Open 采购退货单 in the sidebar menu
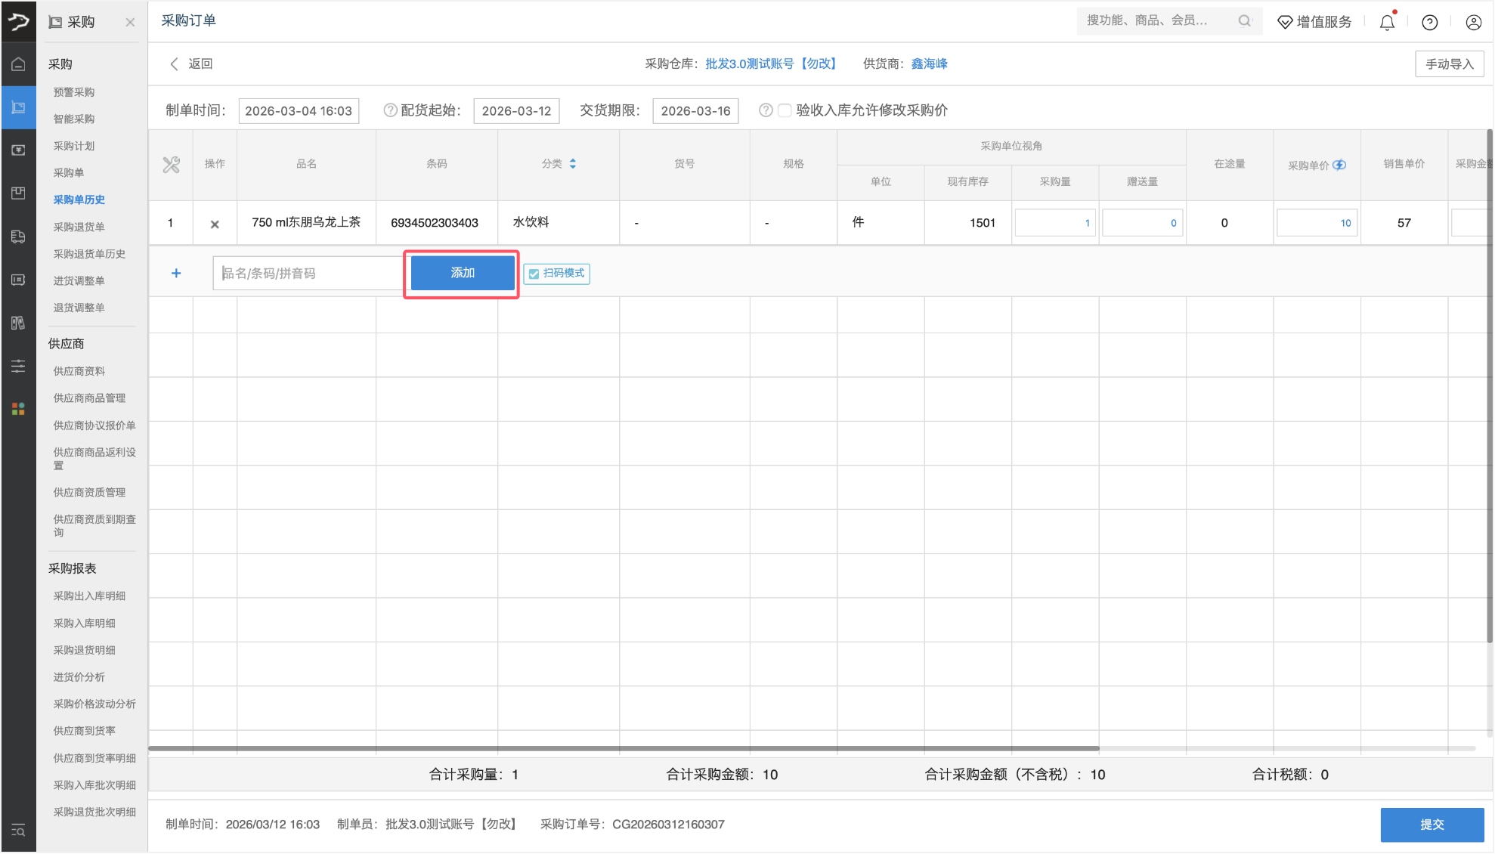1495x854 pixels. coord(79,227)
